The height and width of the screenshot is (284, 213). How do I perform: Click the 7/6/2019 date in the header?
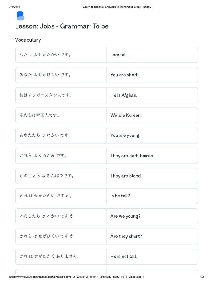[15, 7]
